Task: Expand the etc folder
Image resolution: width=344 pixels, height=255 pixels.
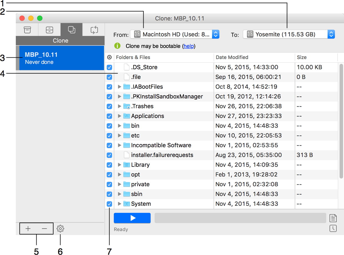Action: pos(119,136)
